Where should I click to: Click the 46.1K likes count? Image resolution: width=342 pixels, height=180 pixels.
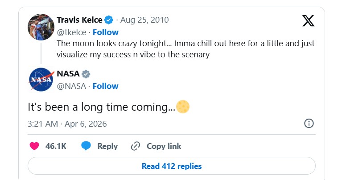point(56,146)
